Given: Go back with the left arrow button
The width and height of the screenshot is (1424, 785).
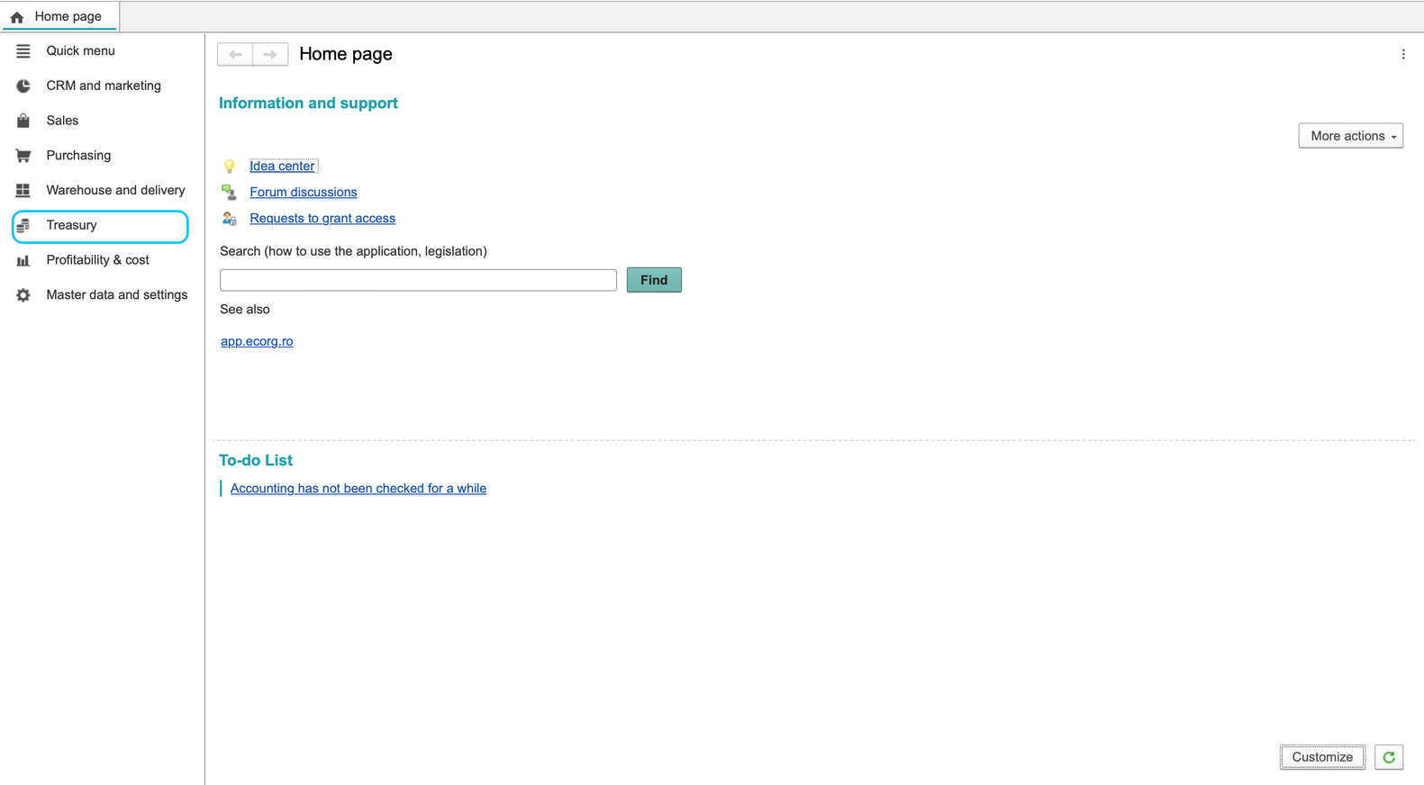Looking at the screenshot, I should [235, 54].
